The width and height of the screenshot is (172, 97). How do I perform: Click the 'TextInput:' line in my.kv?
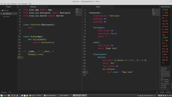click(x=99, y=28)
